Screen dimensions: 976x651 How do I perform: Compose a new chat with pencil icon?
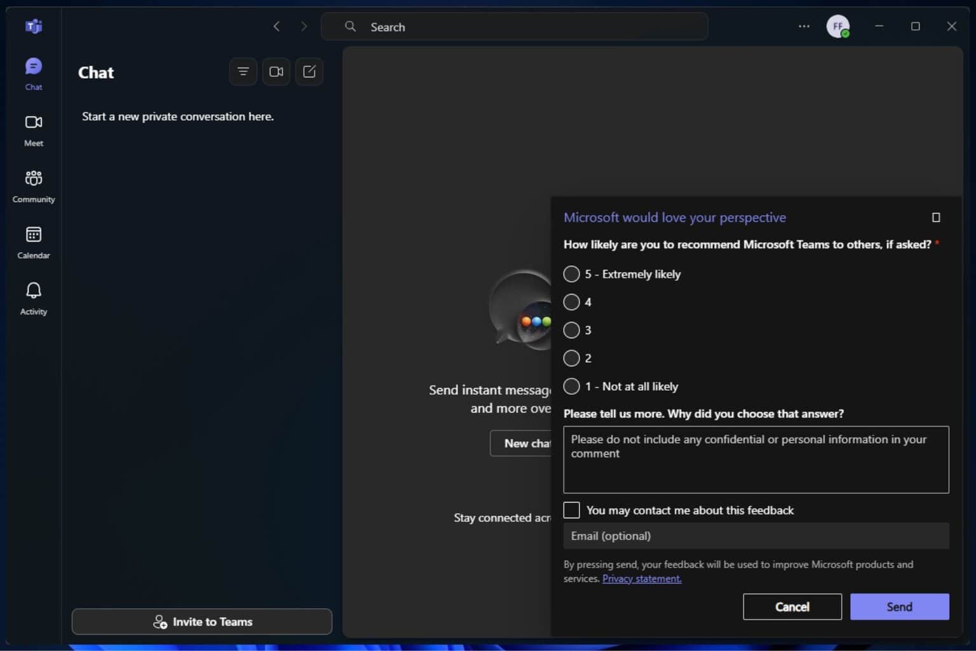click(309, 71)
